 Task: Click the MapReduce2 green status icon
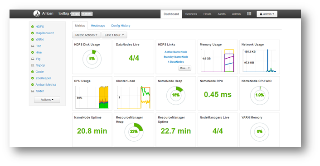click(x=33, y=33)
